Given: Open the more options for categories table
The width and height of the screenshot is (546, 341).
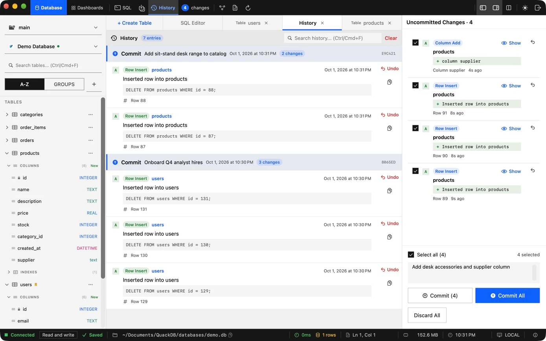Looking at the screenshot, I should pos(91,115).
